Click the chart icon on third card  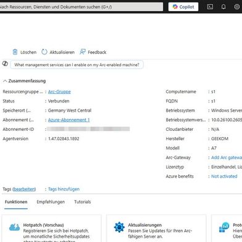click(224, 227)
